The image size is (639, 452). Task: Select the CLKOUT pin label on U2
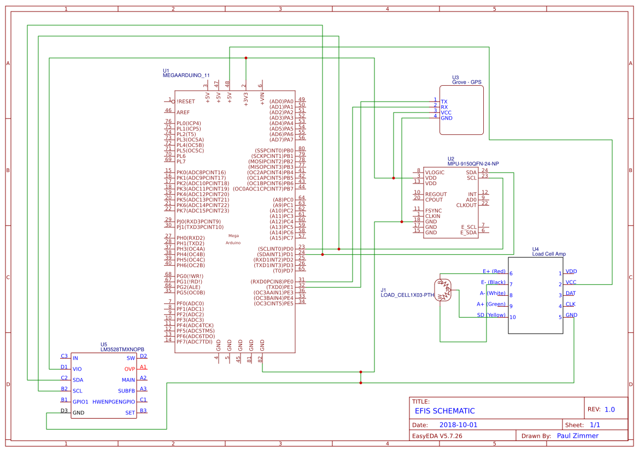[467, 204]
